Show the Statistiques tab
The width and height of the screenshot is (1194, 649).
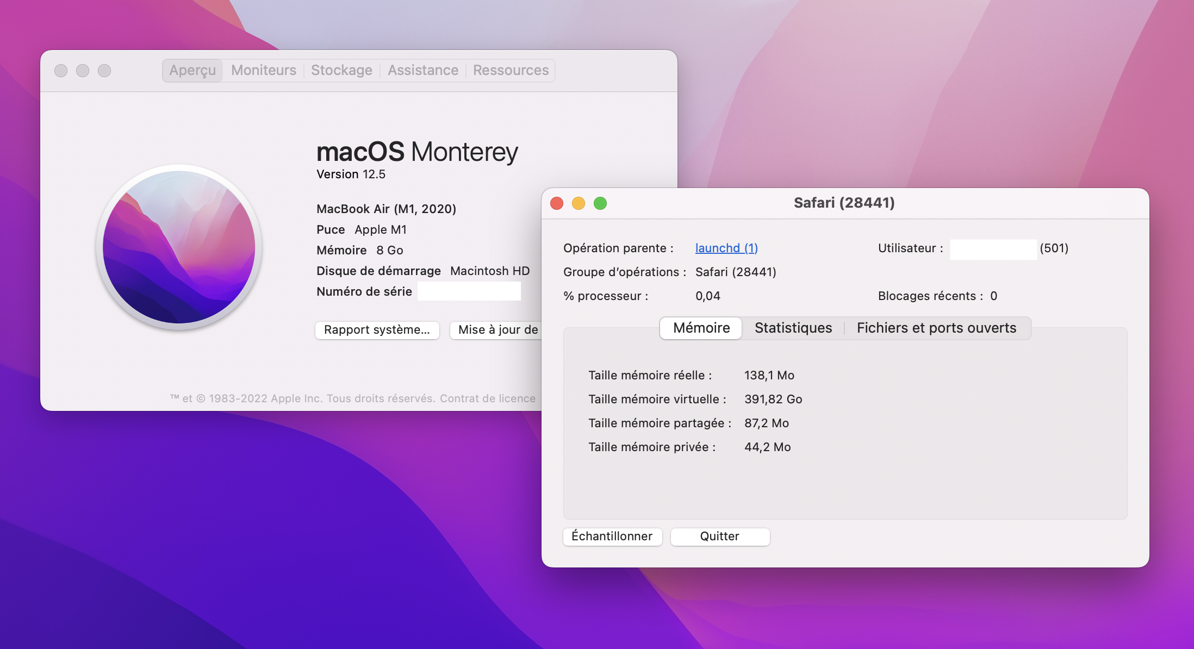(793, 328)
